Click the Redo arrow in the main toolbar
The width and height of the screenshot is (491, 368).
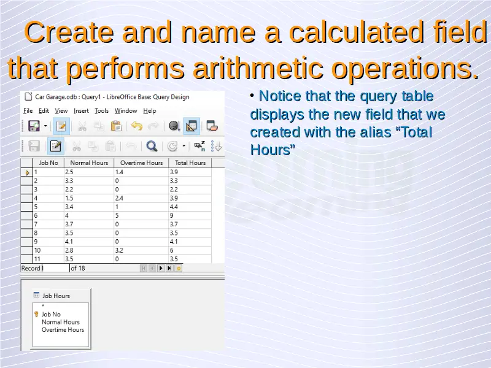click(153, 126)
